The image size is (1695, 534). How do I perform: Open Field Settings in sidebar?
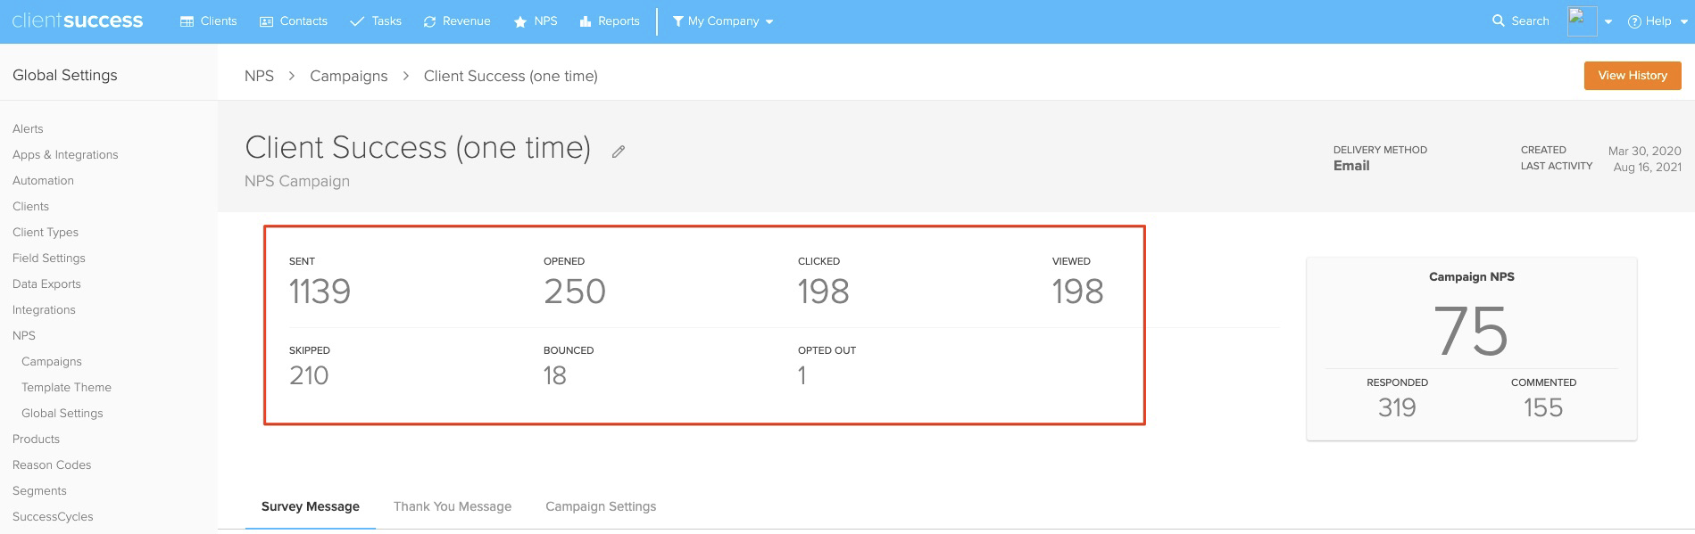coord(49,258)
